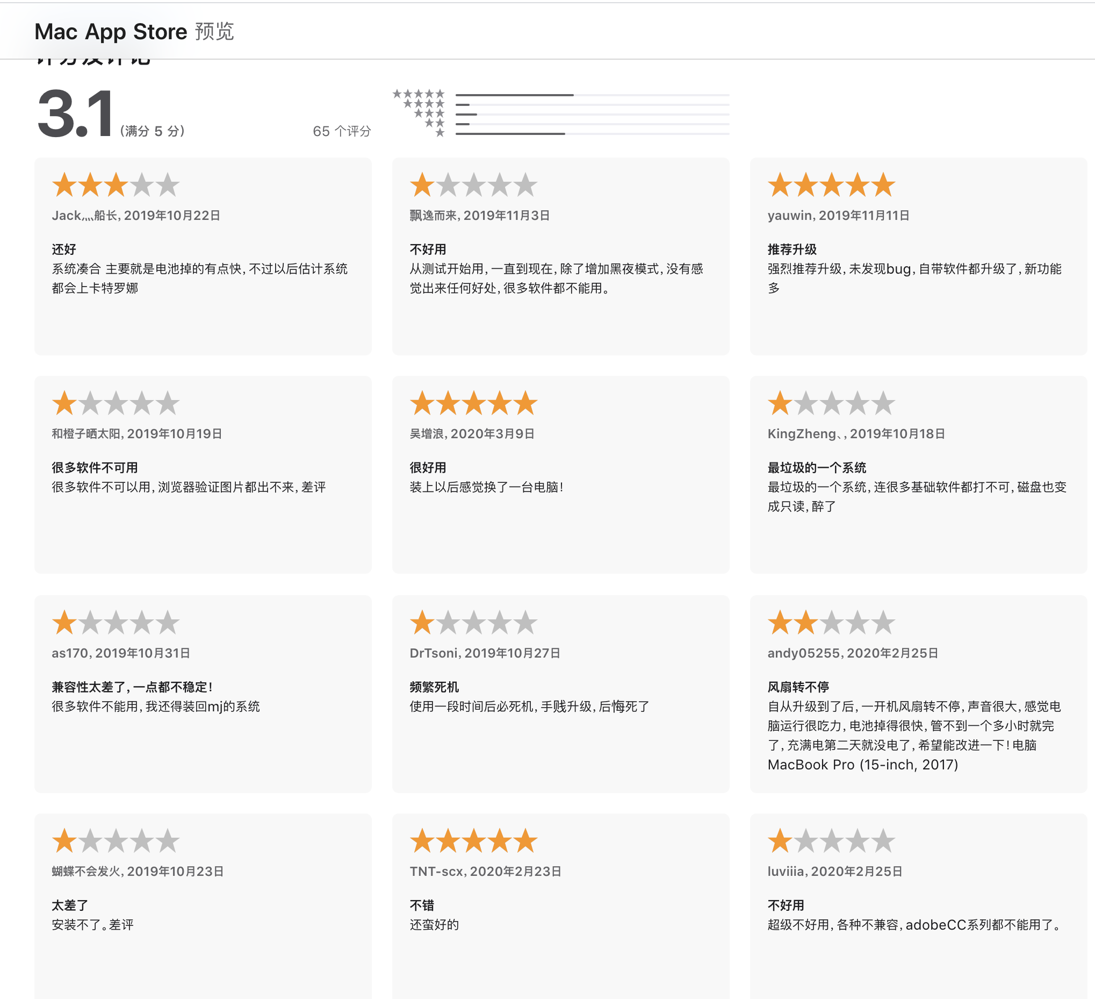Click the Mac App Store header link

click(x=111, y=32)
